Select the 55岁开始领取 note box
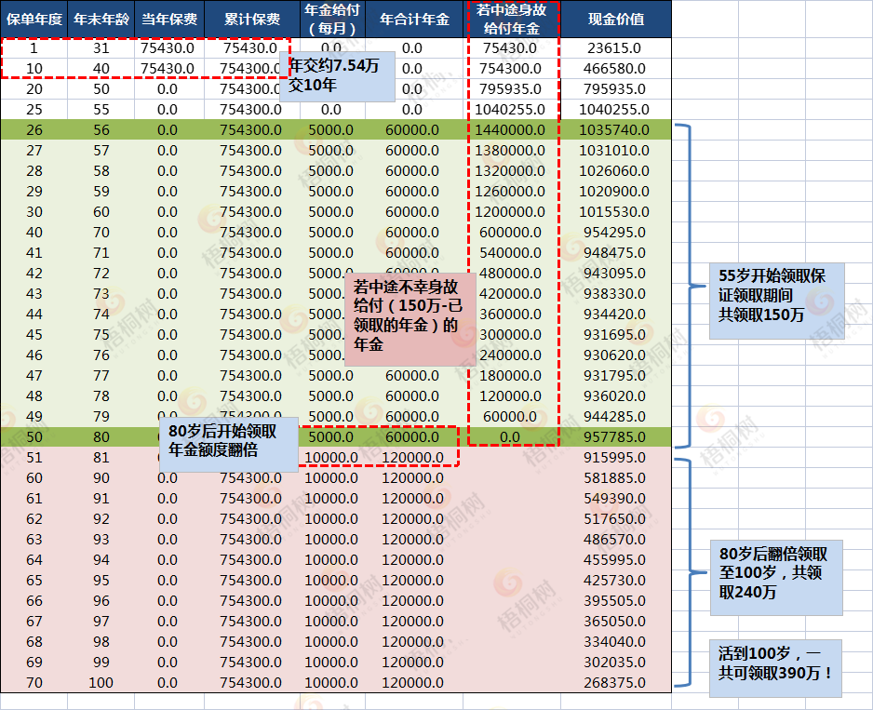 777,301
